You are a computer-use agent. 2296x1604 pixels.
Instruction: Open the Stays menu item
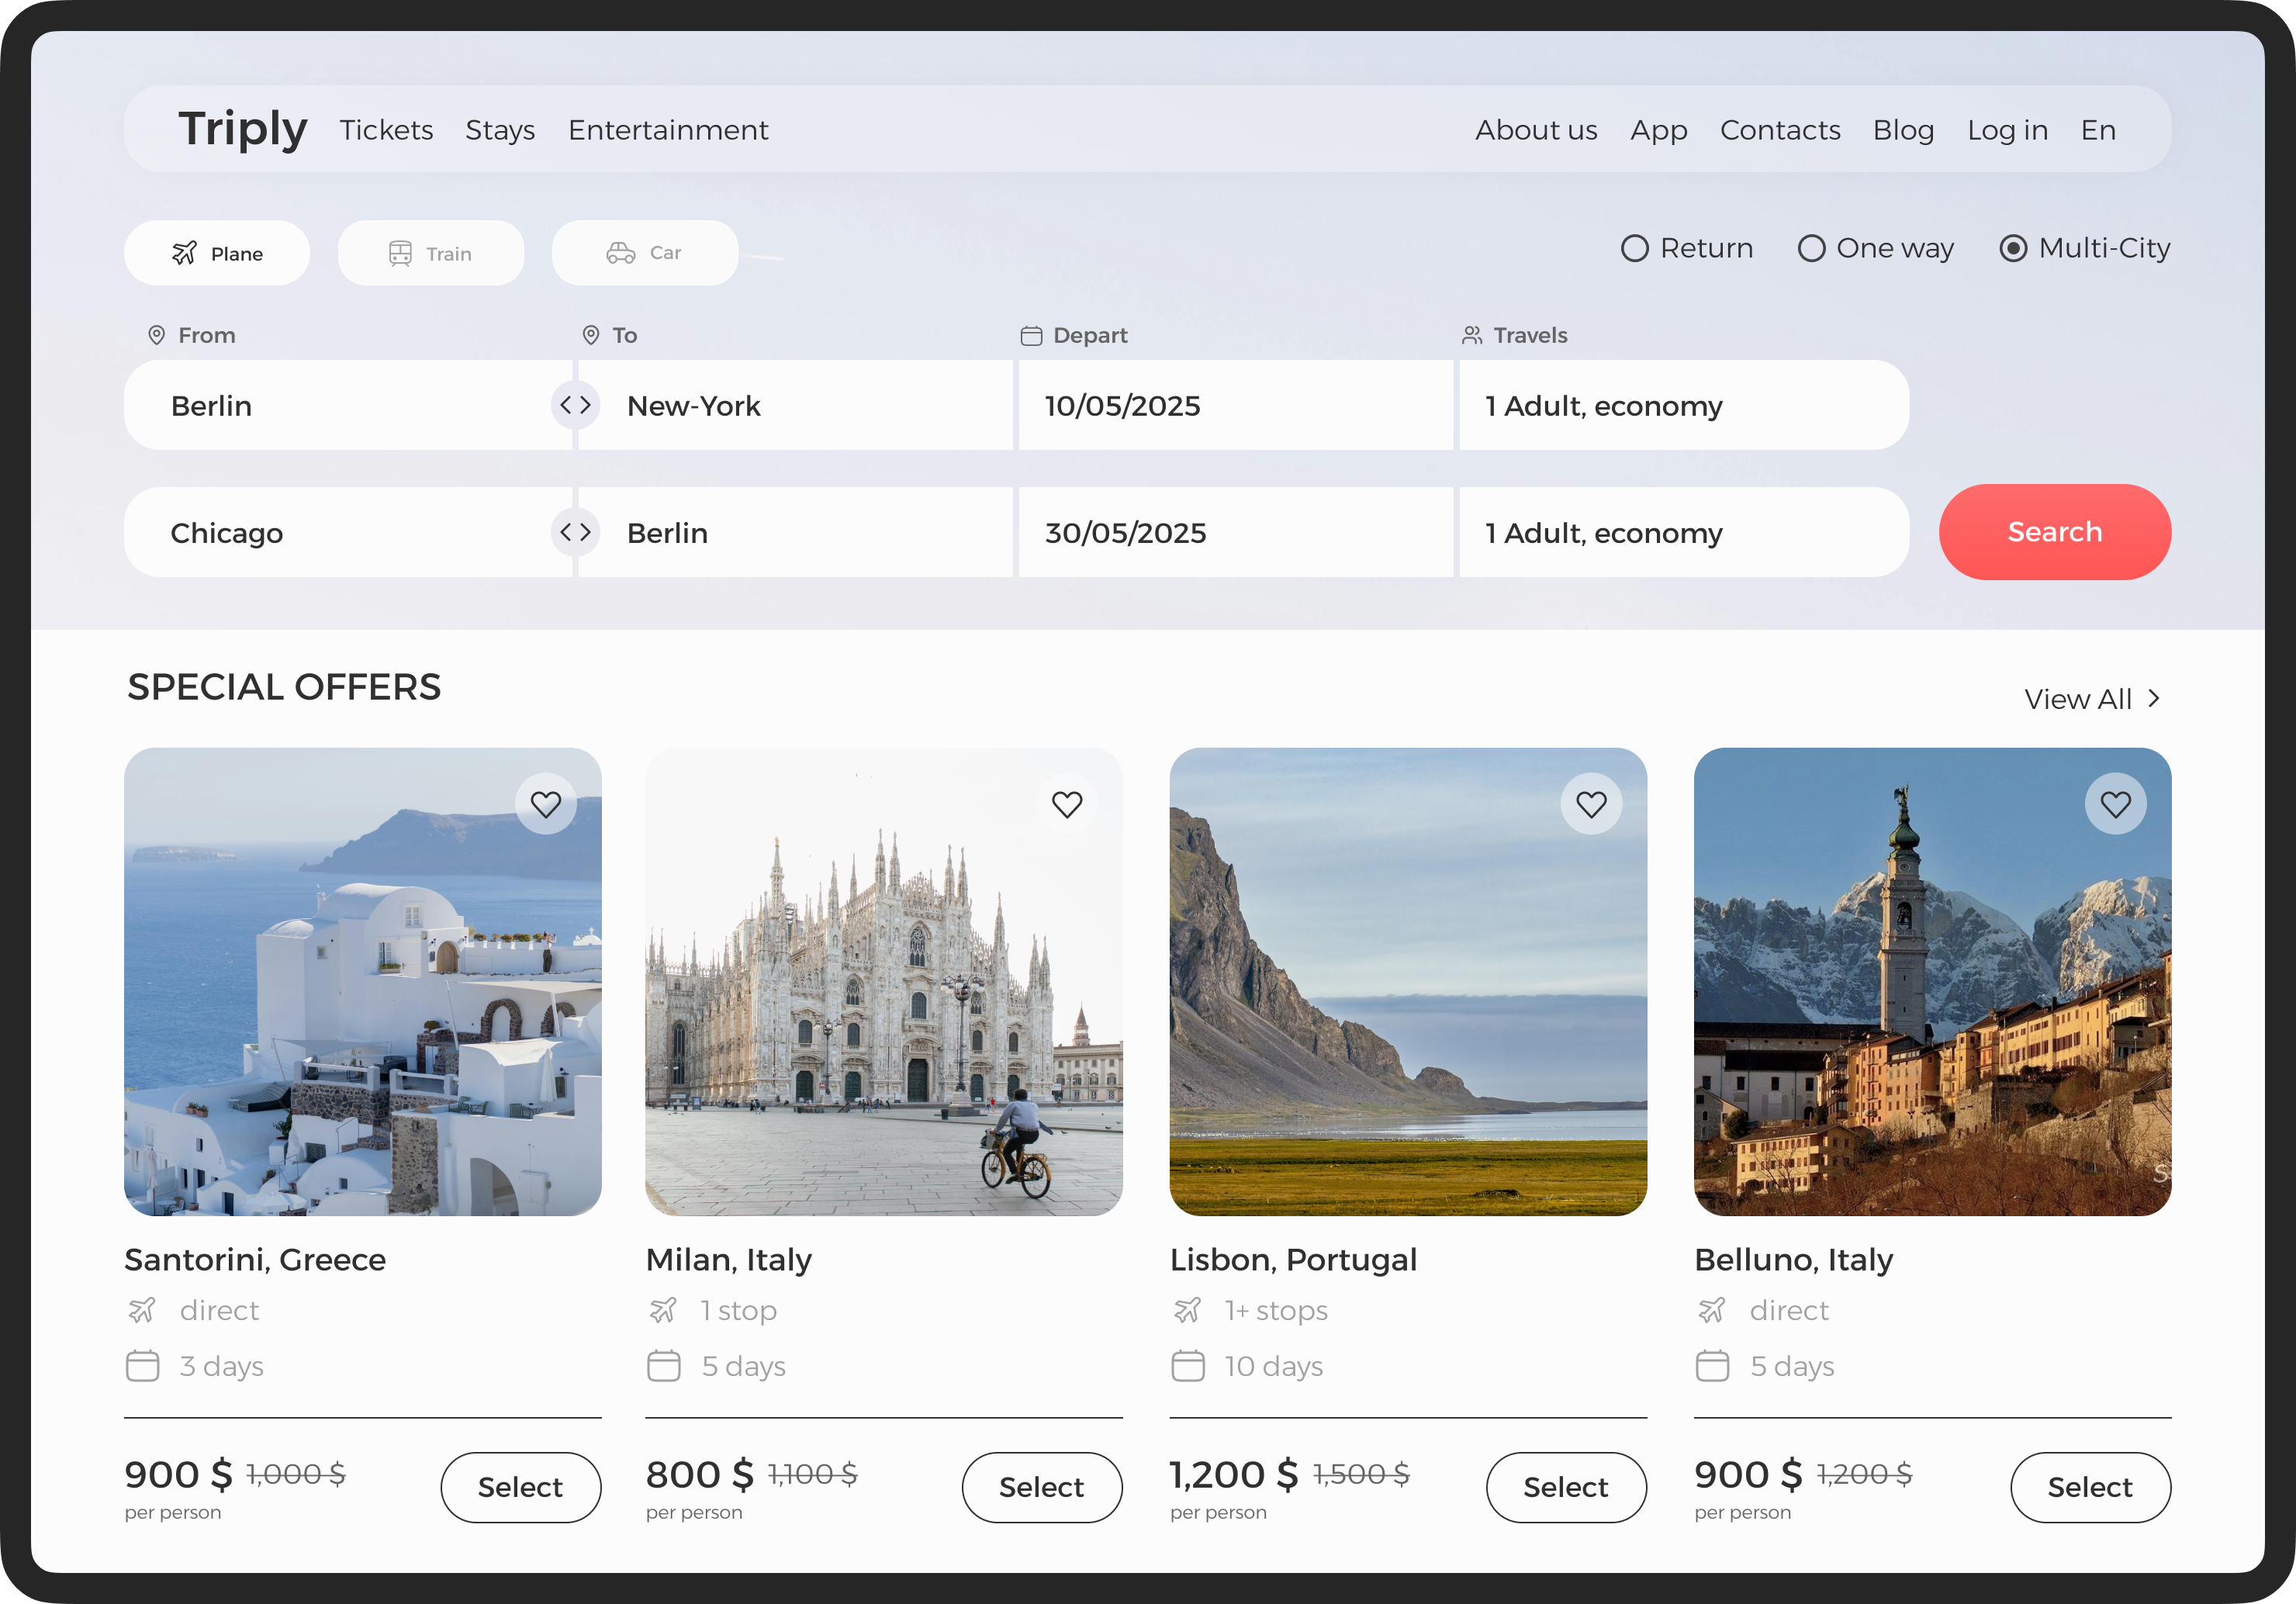(500, 130)
